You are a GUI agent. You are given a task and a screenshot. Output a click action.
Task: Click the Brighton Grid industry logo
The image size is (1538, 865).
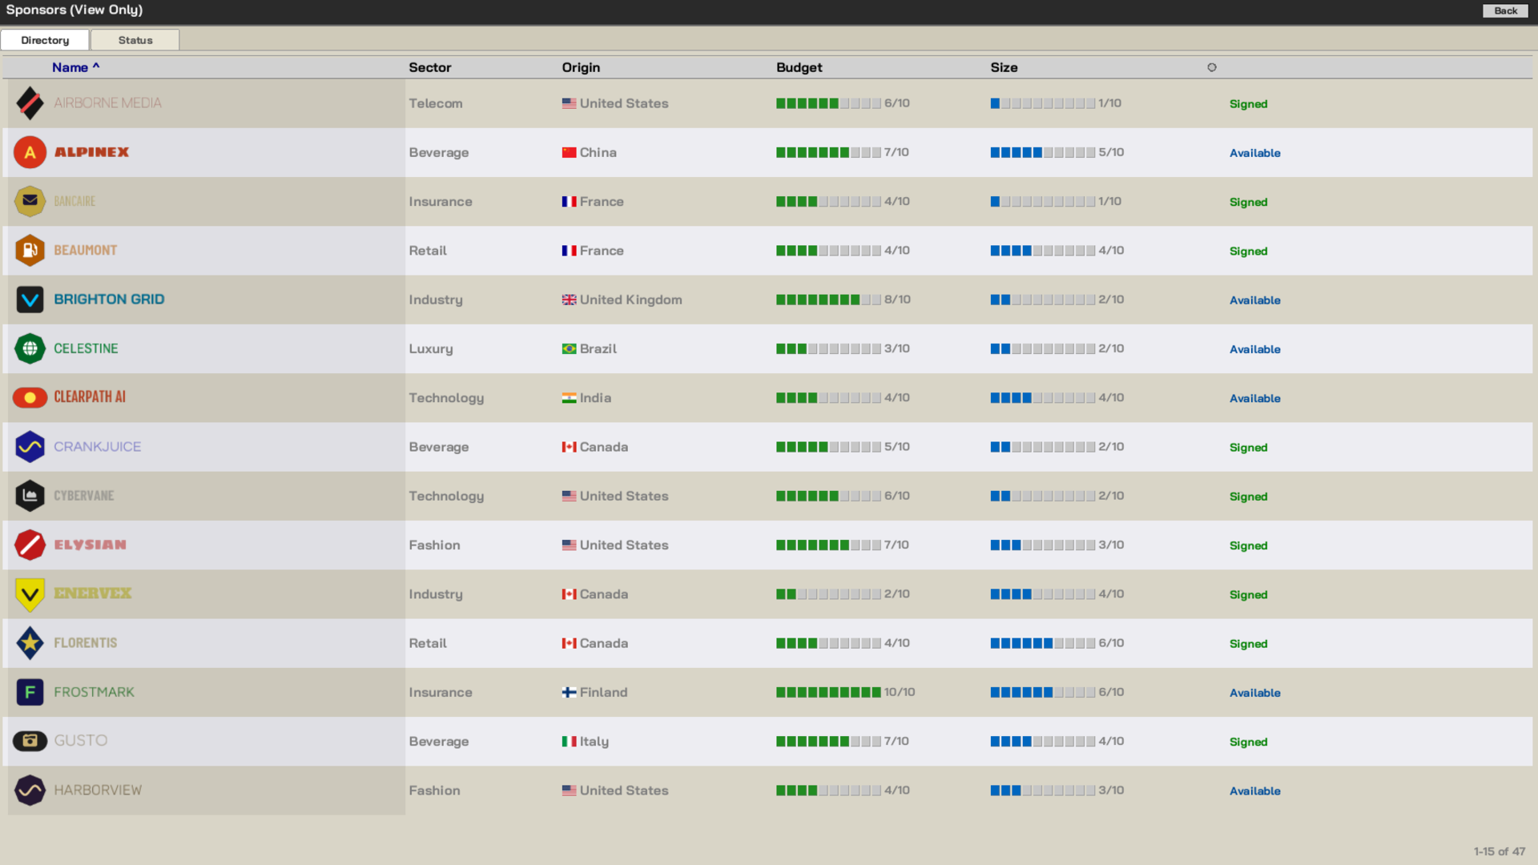point(30,300)
